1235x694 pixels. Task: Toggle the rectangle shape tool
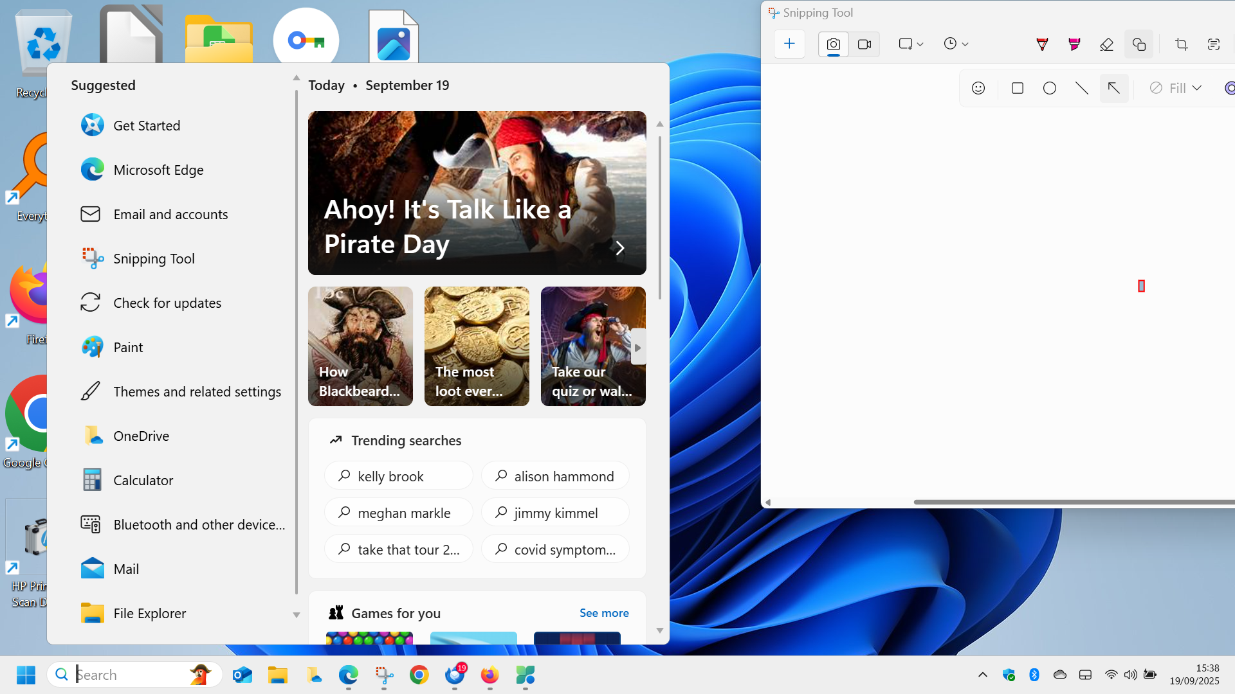[1017, 88]
